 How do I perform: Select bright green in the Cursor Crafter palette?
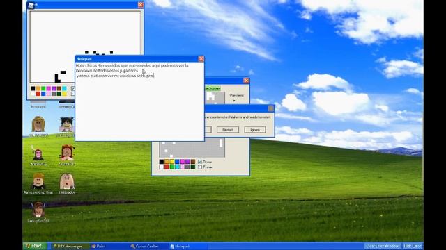coord(172,167)
